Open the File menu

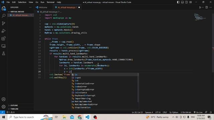click(x=8, y=2)
